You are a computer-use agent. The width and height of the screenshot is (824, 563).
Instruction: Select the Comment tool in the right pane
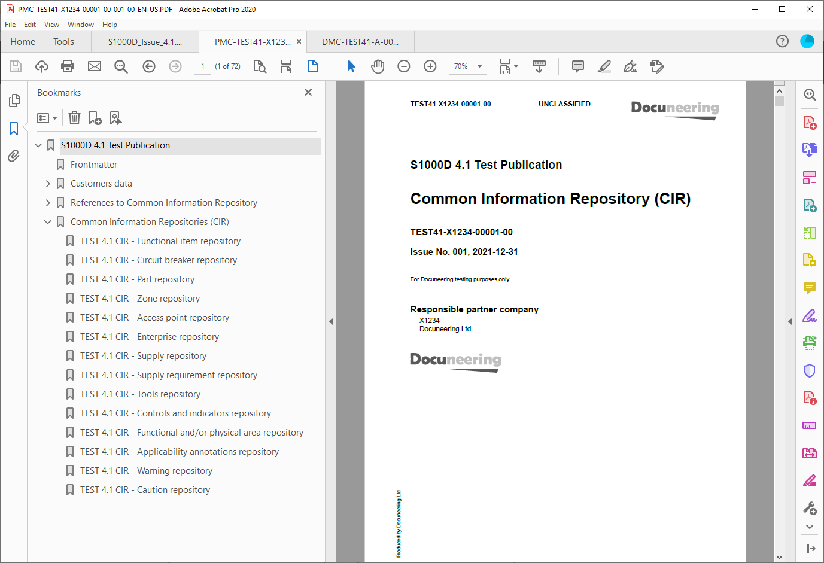[x=810, y=288]
